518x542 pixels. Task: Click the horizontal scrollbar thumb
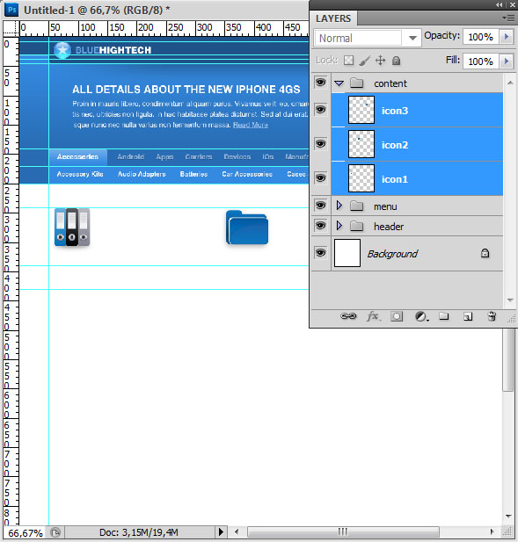pos(343,531)
